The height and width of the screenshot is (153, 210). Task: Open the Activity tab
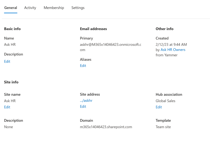click(x=30, y=8)
